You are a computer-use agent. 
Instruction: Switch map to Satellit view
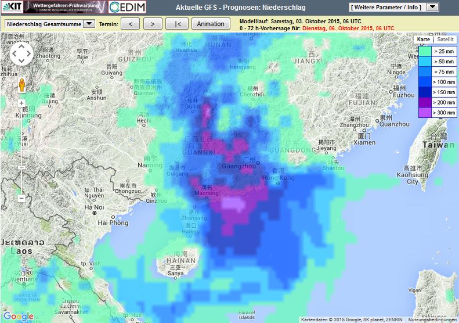tap(445, 40)
